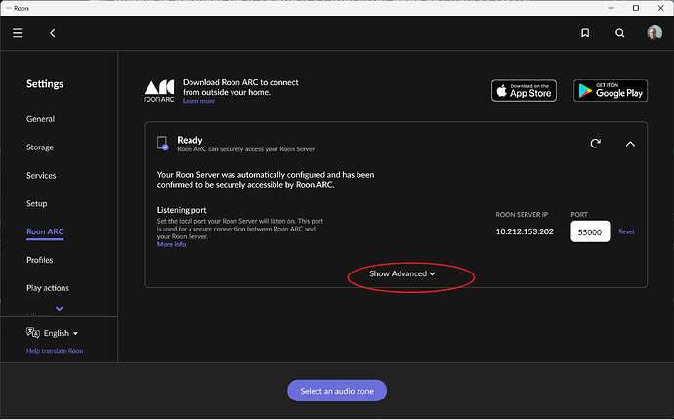Get it on Google Play button
Screen dimensions: 674x420
(611, 90)
